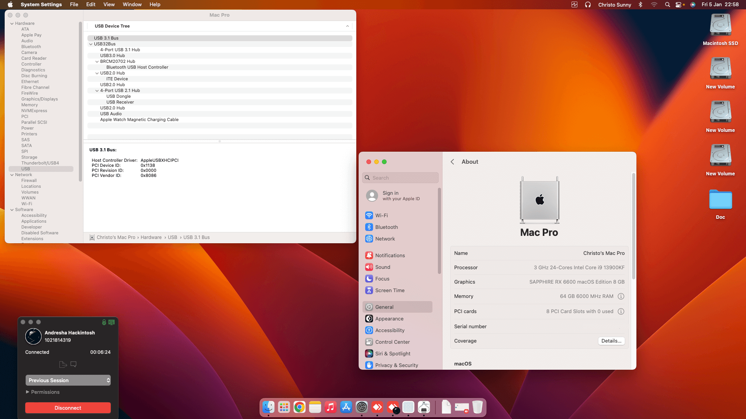
Task: Open the Previous Session dropdown
Action: pos(68,380)
